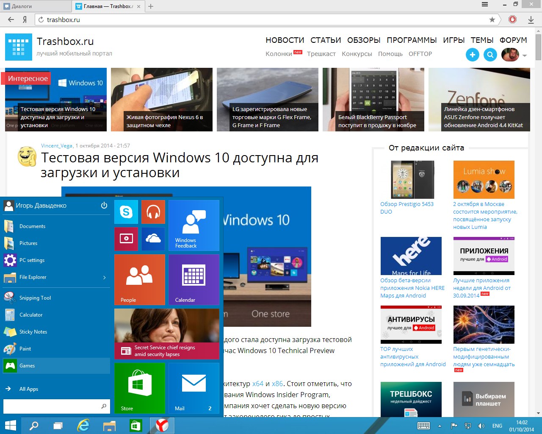542x434 pixels.
Task: Open Обзор Prestigio 5453 DUO link
Action: click(x=407, y=208)
